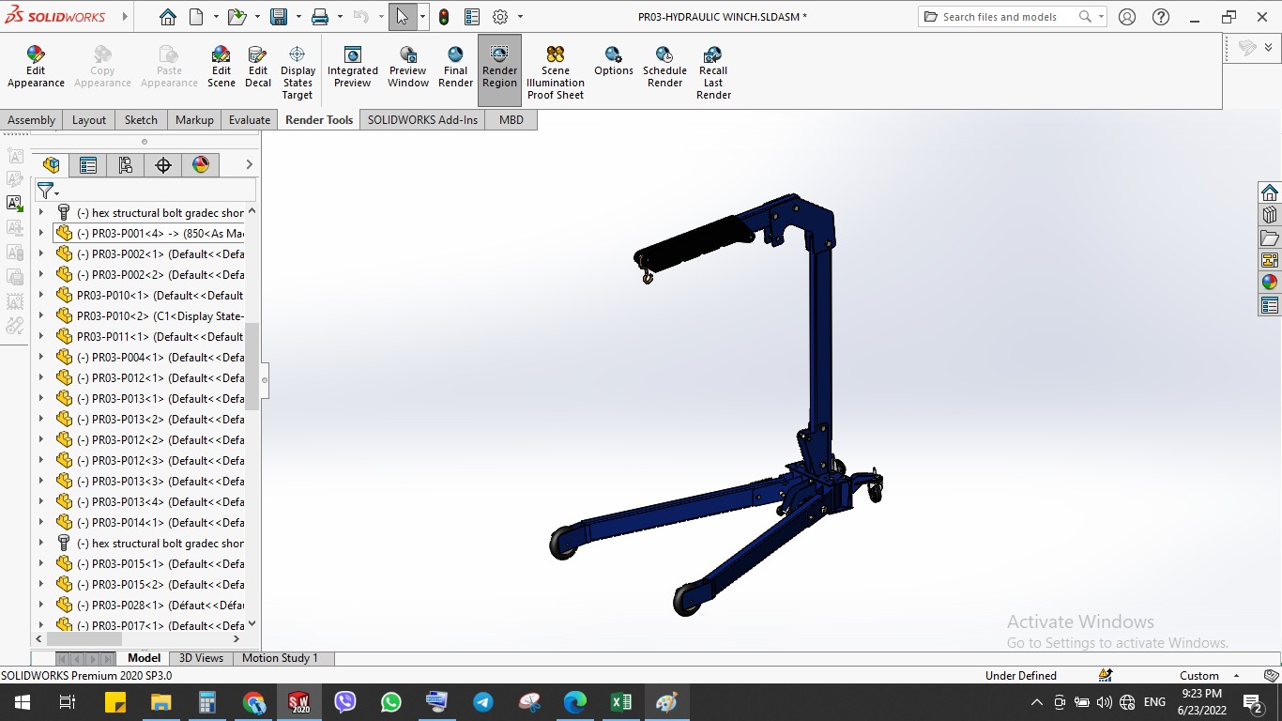Show more manager tabs chevron
The image size is (1282, 721).
click(x=249, y=165)
